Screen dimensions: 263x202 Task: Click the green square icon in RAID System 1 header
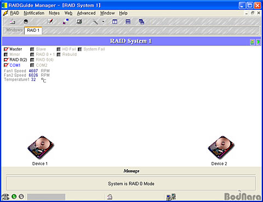[x=252, y=42]
